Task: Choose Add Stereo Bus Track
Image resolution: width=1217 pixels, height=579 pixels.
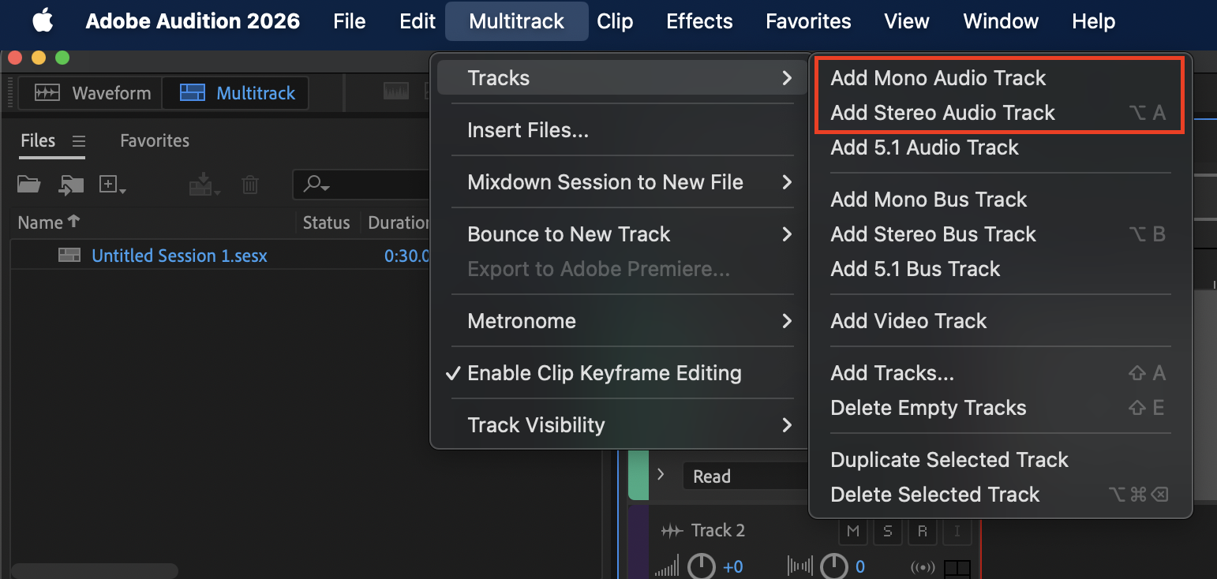Action: click(1001, 234)
